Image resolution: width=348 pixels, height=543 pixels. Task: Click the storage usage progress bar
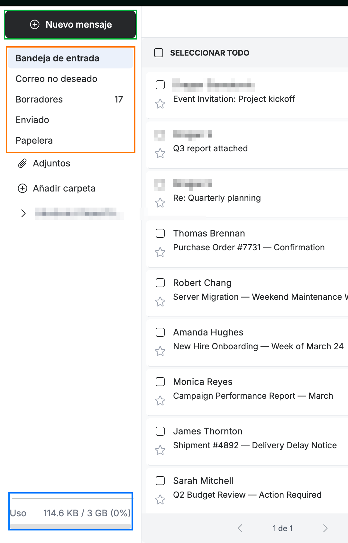coord(70,526)
